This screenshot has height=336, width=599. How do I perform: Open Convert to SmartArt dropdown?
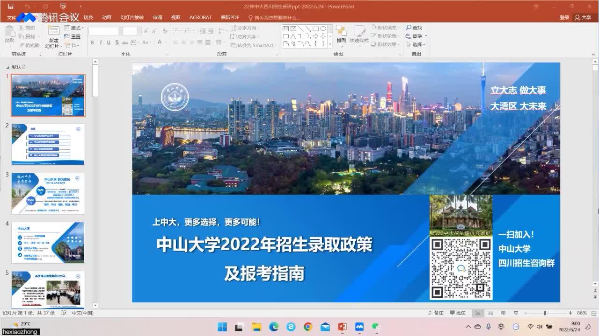(x=254, y=45)
